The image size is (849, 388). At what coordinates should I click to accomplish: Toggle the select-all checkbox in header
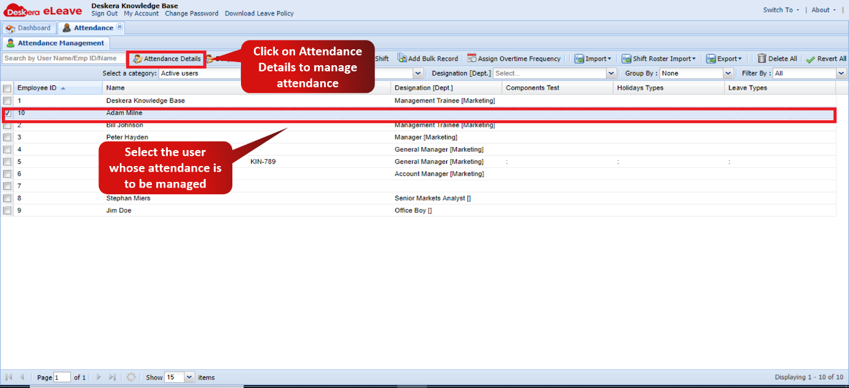pyautogui.click(x=8, y=87)
